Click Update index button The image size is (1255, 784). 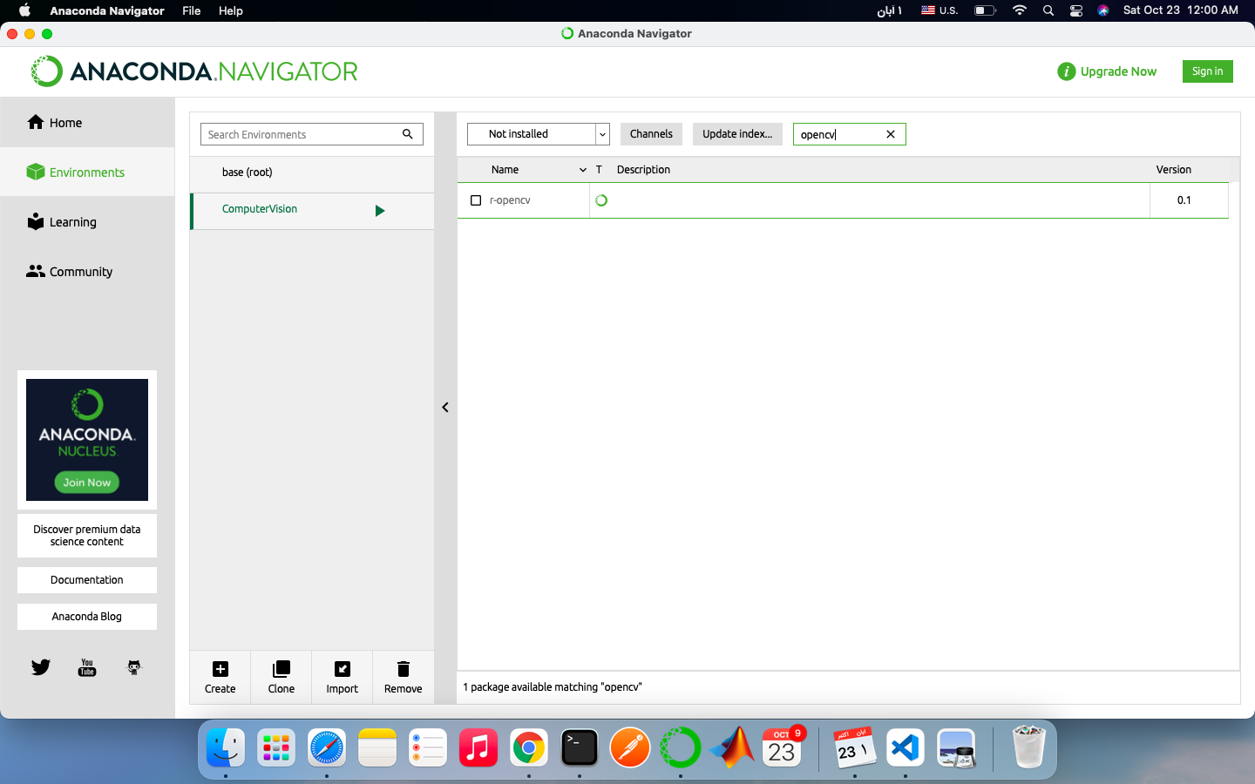point(737,134)
